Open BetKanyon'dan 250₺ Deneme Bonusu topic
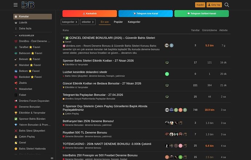Image resolution: width=251 pixels, height=160 pixels. (88, 121)
